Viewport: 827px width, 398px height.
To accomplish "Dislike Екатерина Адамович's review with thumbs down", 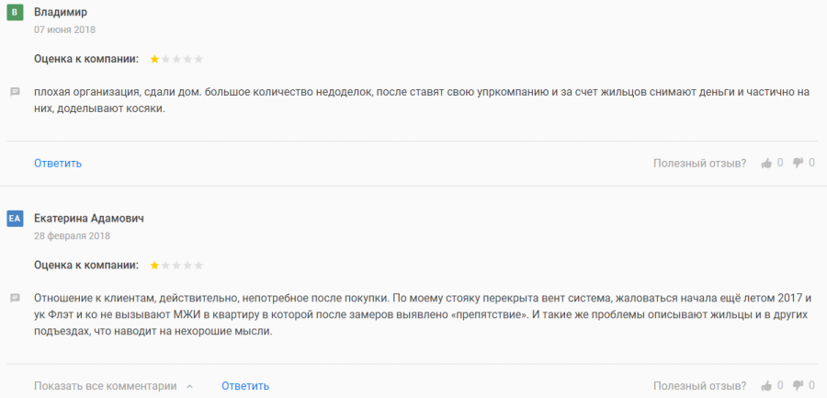I will tap(798, 386).
